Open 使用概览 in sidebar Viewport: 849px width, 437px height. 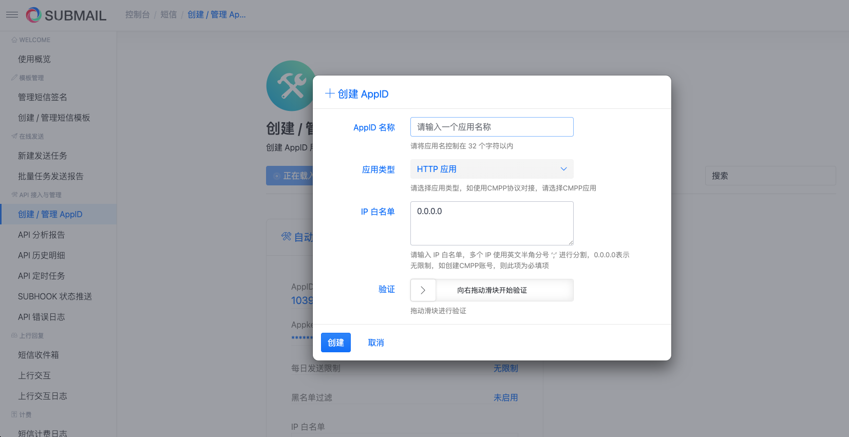[34, 59]
